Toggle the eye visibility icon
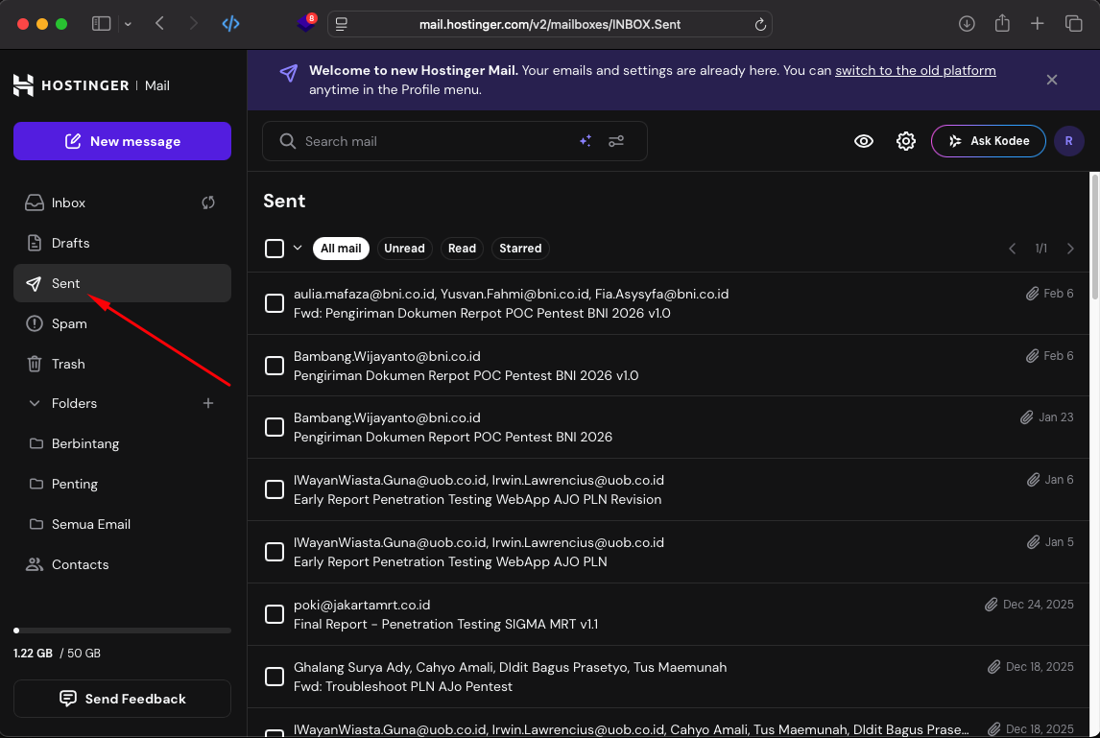This screenshot has width=1100, height=738. coord(864,141)
